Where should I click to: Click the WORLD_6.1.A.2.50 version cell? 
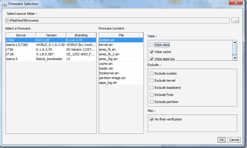(x=51, y=45)
